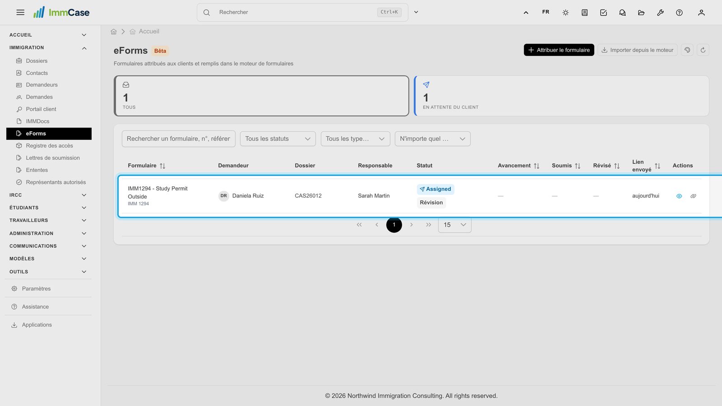
Task: Expand the search options chevron
Action: 416,12
